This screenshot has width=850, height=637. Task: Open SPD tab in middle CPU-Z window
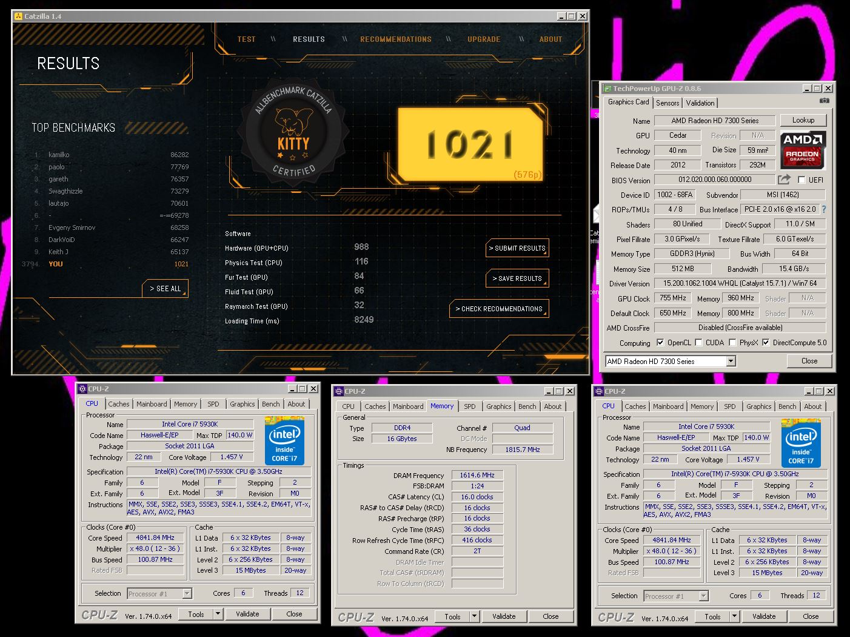click(470, 406)
